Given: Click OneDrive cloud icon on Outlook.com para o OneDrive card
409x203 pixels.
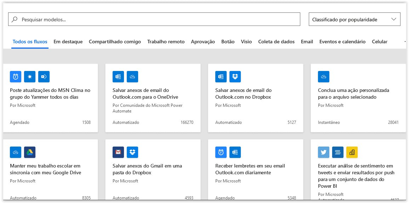Looking at the screenshot, I should [x=132, y=77].
